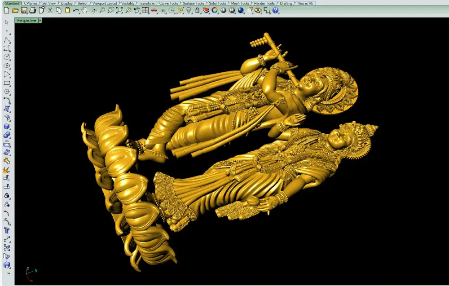The image size is (449, 286).
Task: Open the Drafting tab
Action: 286,3
